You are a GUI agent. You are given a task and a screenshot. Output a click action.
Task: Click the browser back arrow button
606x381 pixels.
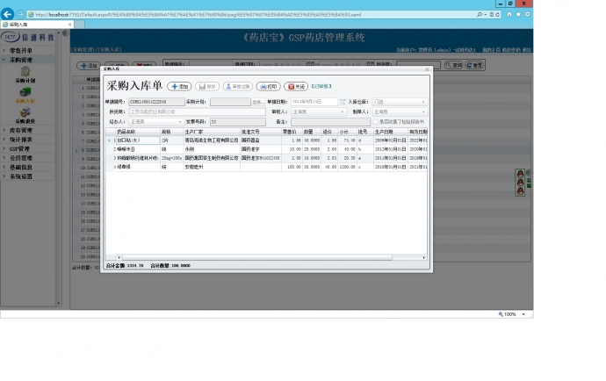click(7, 14)
